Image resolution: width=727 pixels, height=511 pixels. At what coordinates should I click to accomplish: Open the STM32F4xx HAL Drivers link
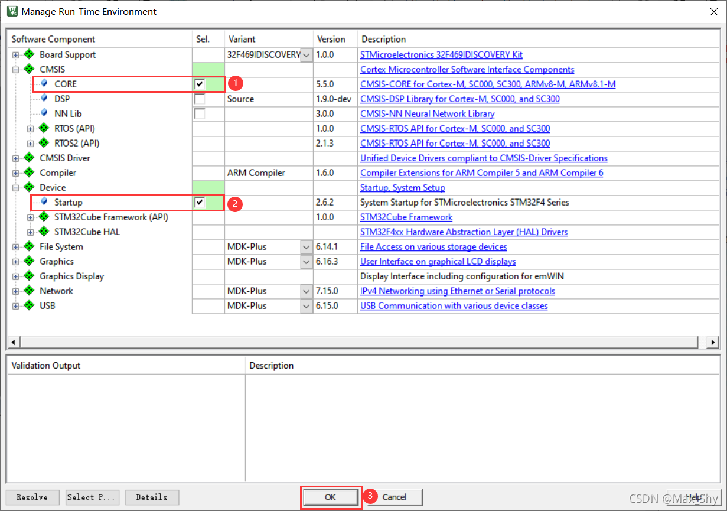coord(464,232)
